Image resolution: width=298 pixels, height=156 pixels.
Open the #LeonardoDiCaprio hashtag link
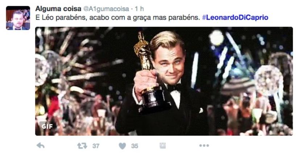(235, 17)
